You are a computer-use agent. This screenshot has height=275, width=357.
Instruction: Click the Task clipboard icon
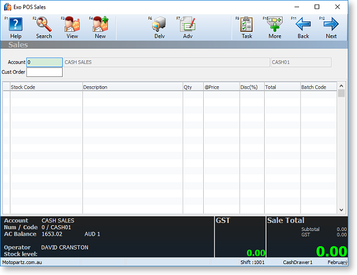[247, 25]
